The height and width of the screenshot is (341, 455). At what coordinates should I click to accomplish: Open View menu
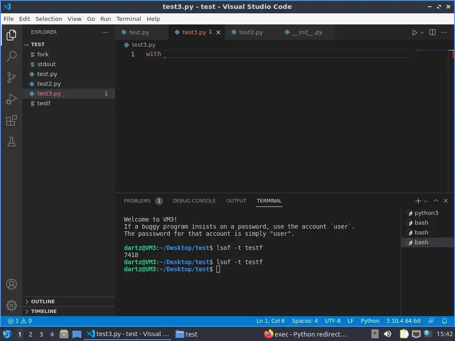coord(74,19)
